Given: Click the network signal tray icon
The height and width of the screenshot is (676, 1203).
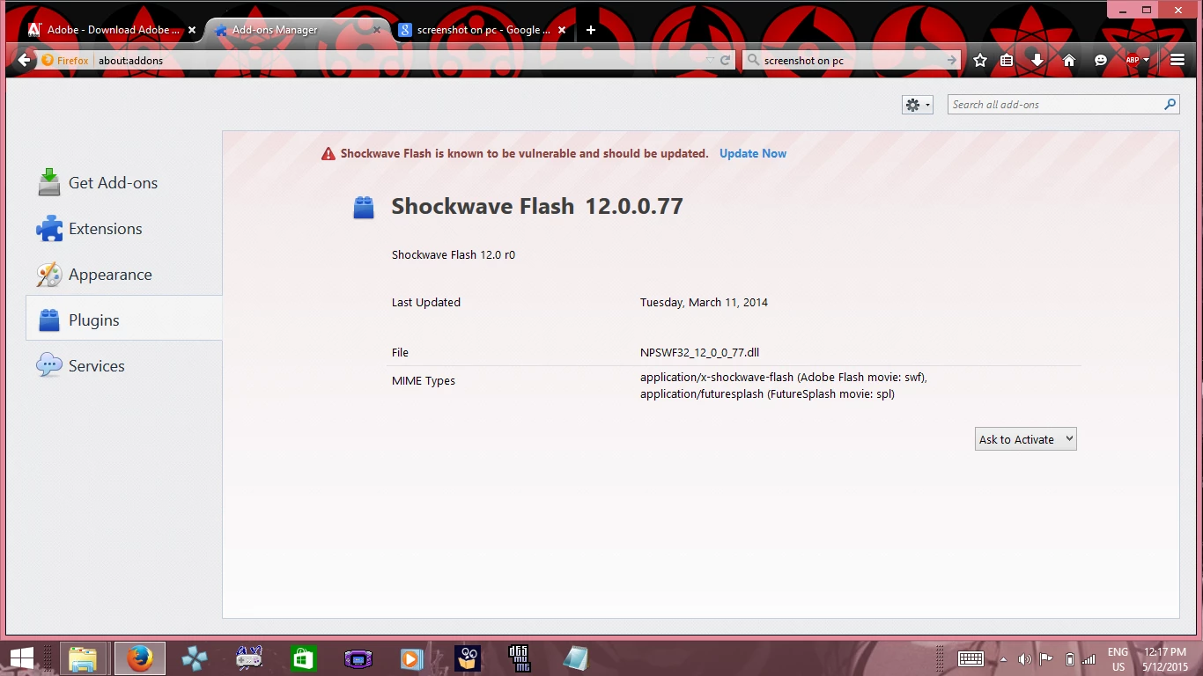Looking at the screenshot, I should 1089,659.
